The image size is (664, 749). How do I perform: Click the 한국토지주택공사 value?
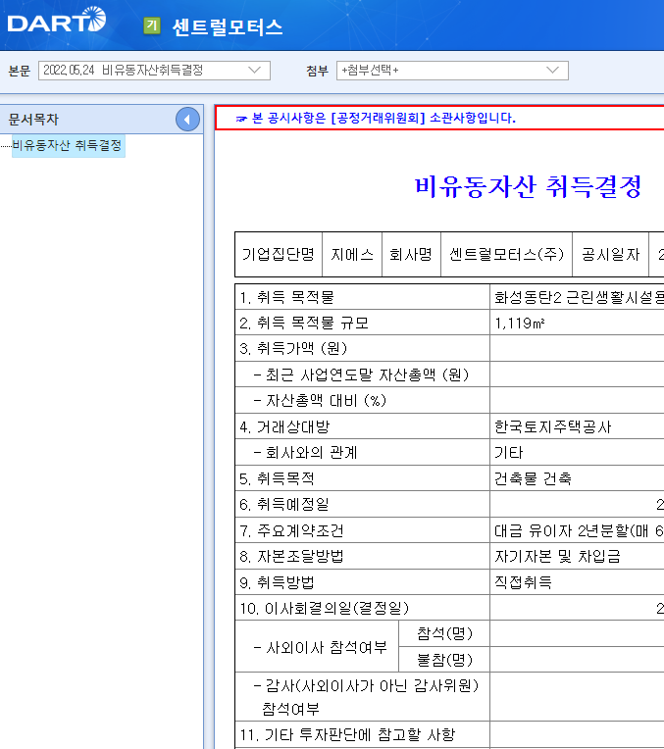click(552, 427)
